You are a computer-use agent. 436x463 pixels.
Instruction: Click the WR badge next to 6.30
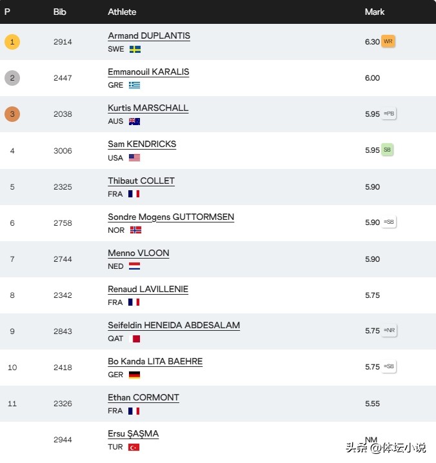pyautogui.click(x=388, y=41)
